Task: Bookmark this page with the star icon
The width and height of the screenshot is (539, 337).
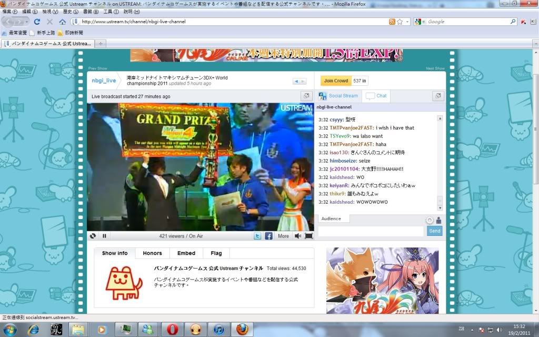Action: [400, 22]
